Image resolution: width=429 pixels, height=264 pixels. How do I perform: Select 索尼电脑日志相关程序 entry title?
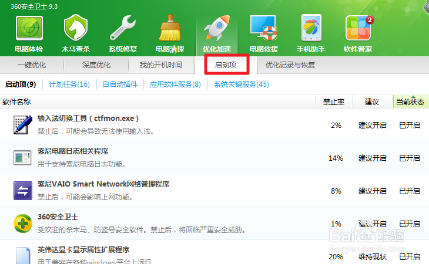(73, 151)
